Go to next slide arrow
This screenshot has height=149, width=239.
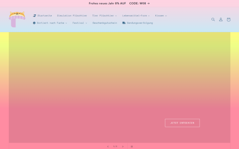point(123,147)
